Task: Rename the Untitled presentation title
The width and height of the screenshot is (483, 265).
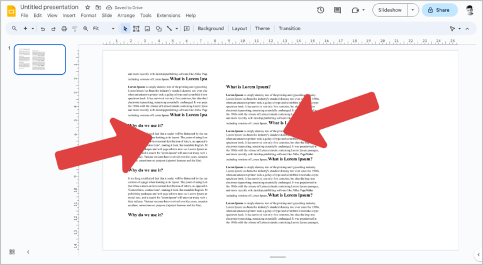Action: point(49,7)
